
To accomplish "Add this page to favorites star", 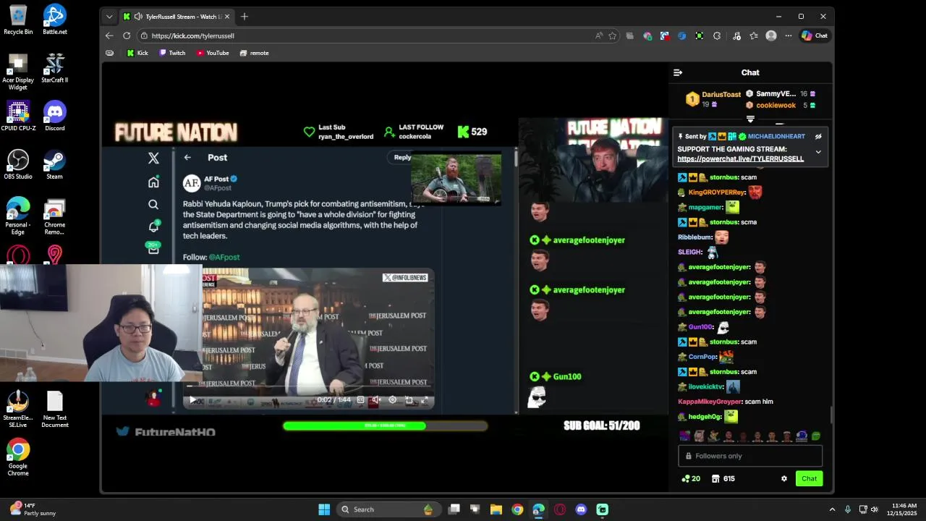I will (x=612, y=35).
